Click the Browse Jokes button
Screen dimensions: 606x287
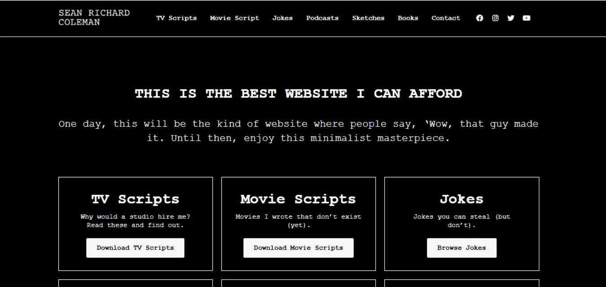(461, 248)
